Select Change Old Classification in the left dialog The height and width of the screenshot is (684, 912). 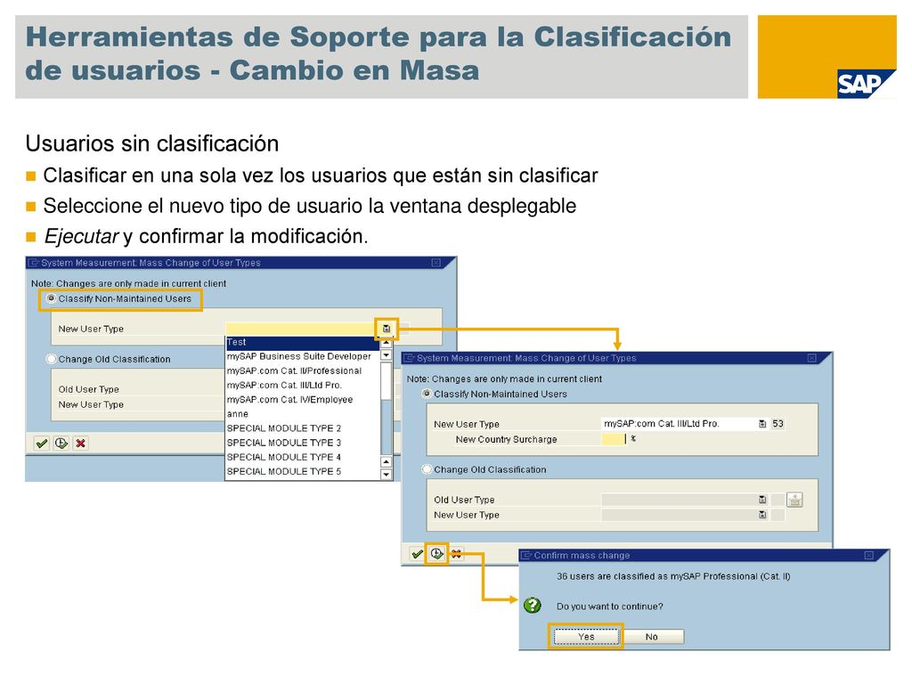[x=51, y=359]
